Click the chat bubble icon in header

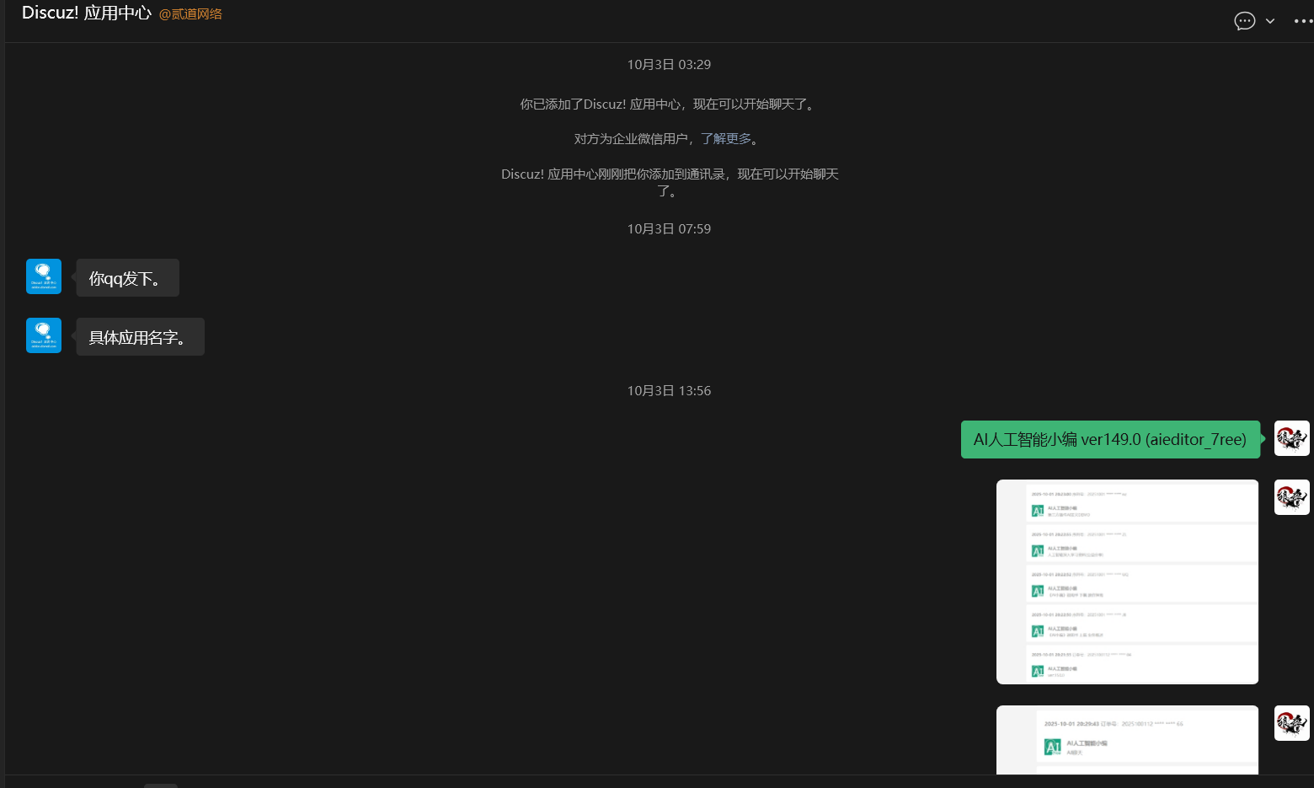tap(1244, 21)
